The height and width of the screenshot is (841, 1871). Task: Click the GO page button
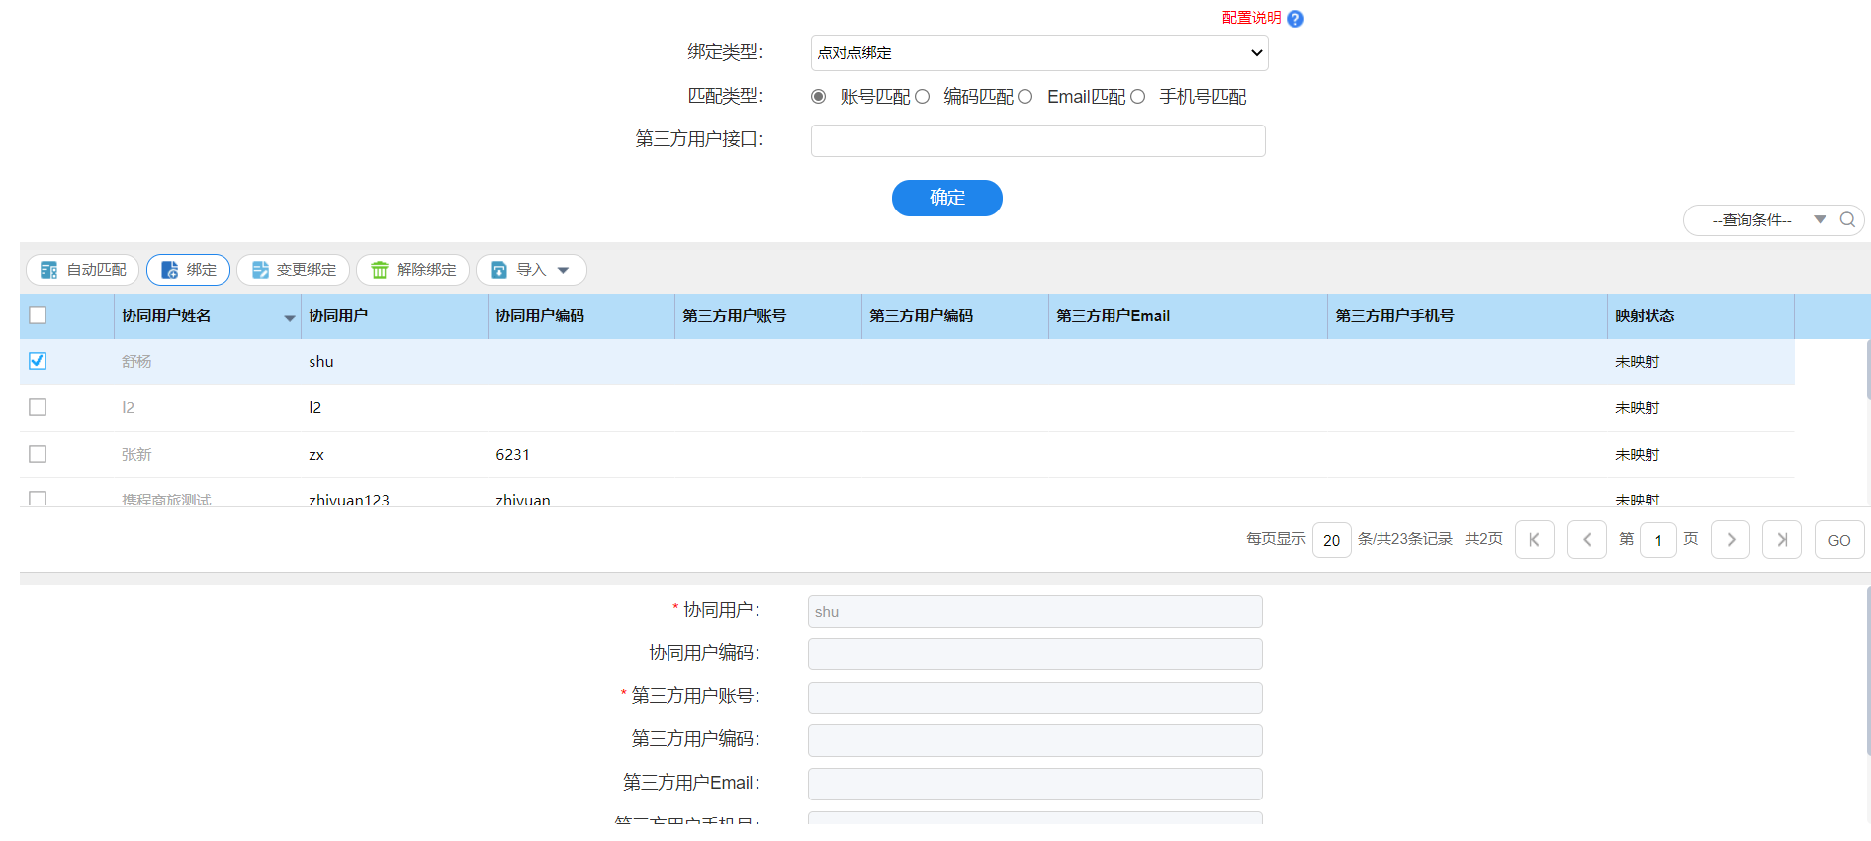[x=1838, y=540]
